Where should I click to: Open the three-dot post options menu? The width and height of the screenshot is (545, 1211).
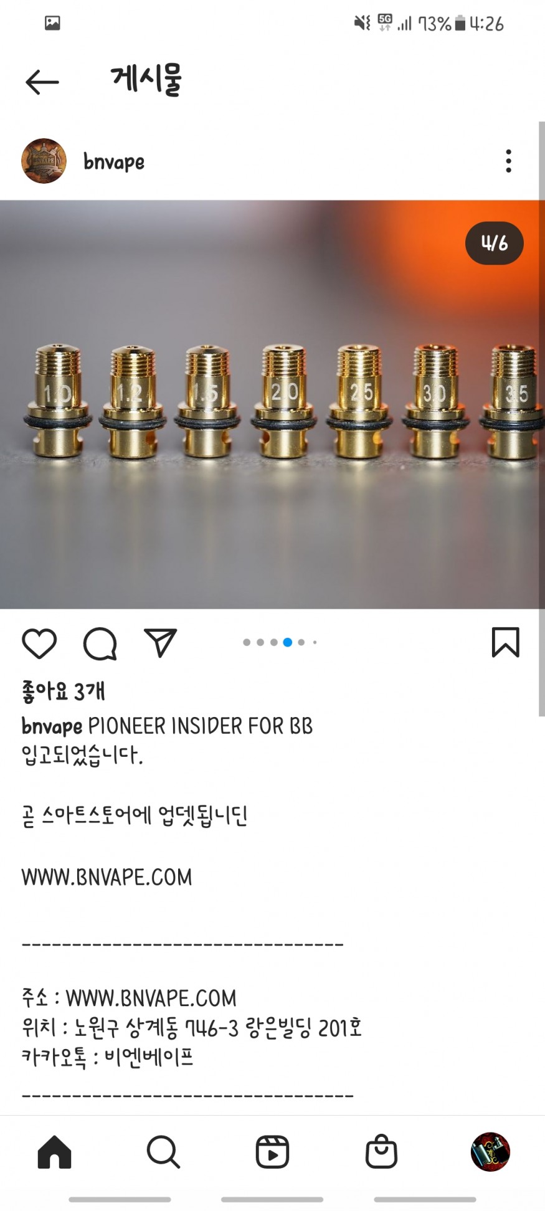pos(509,161)
